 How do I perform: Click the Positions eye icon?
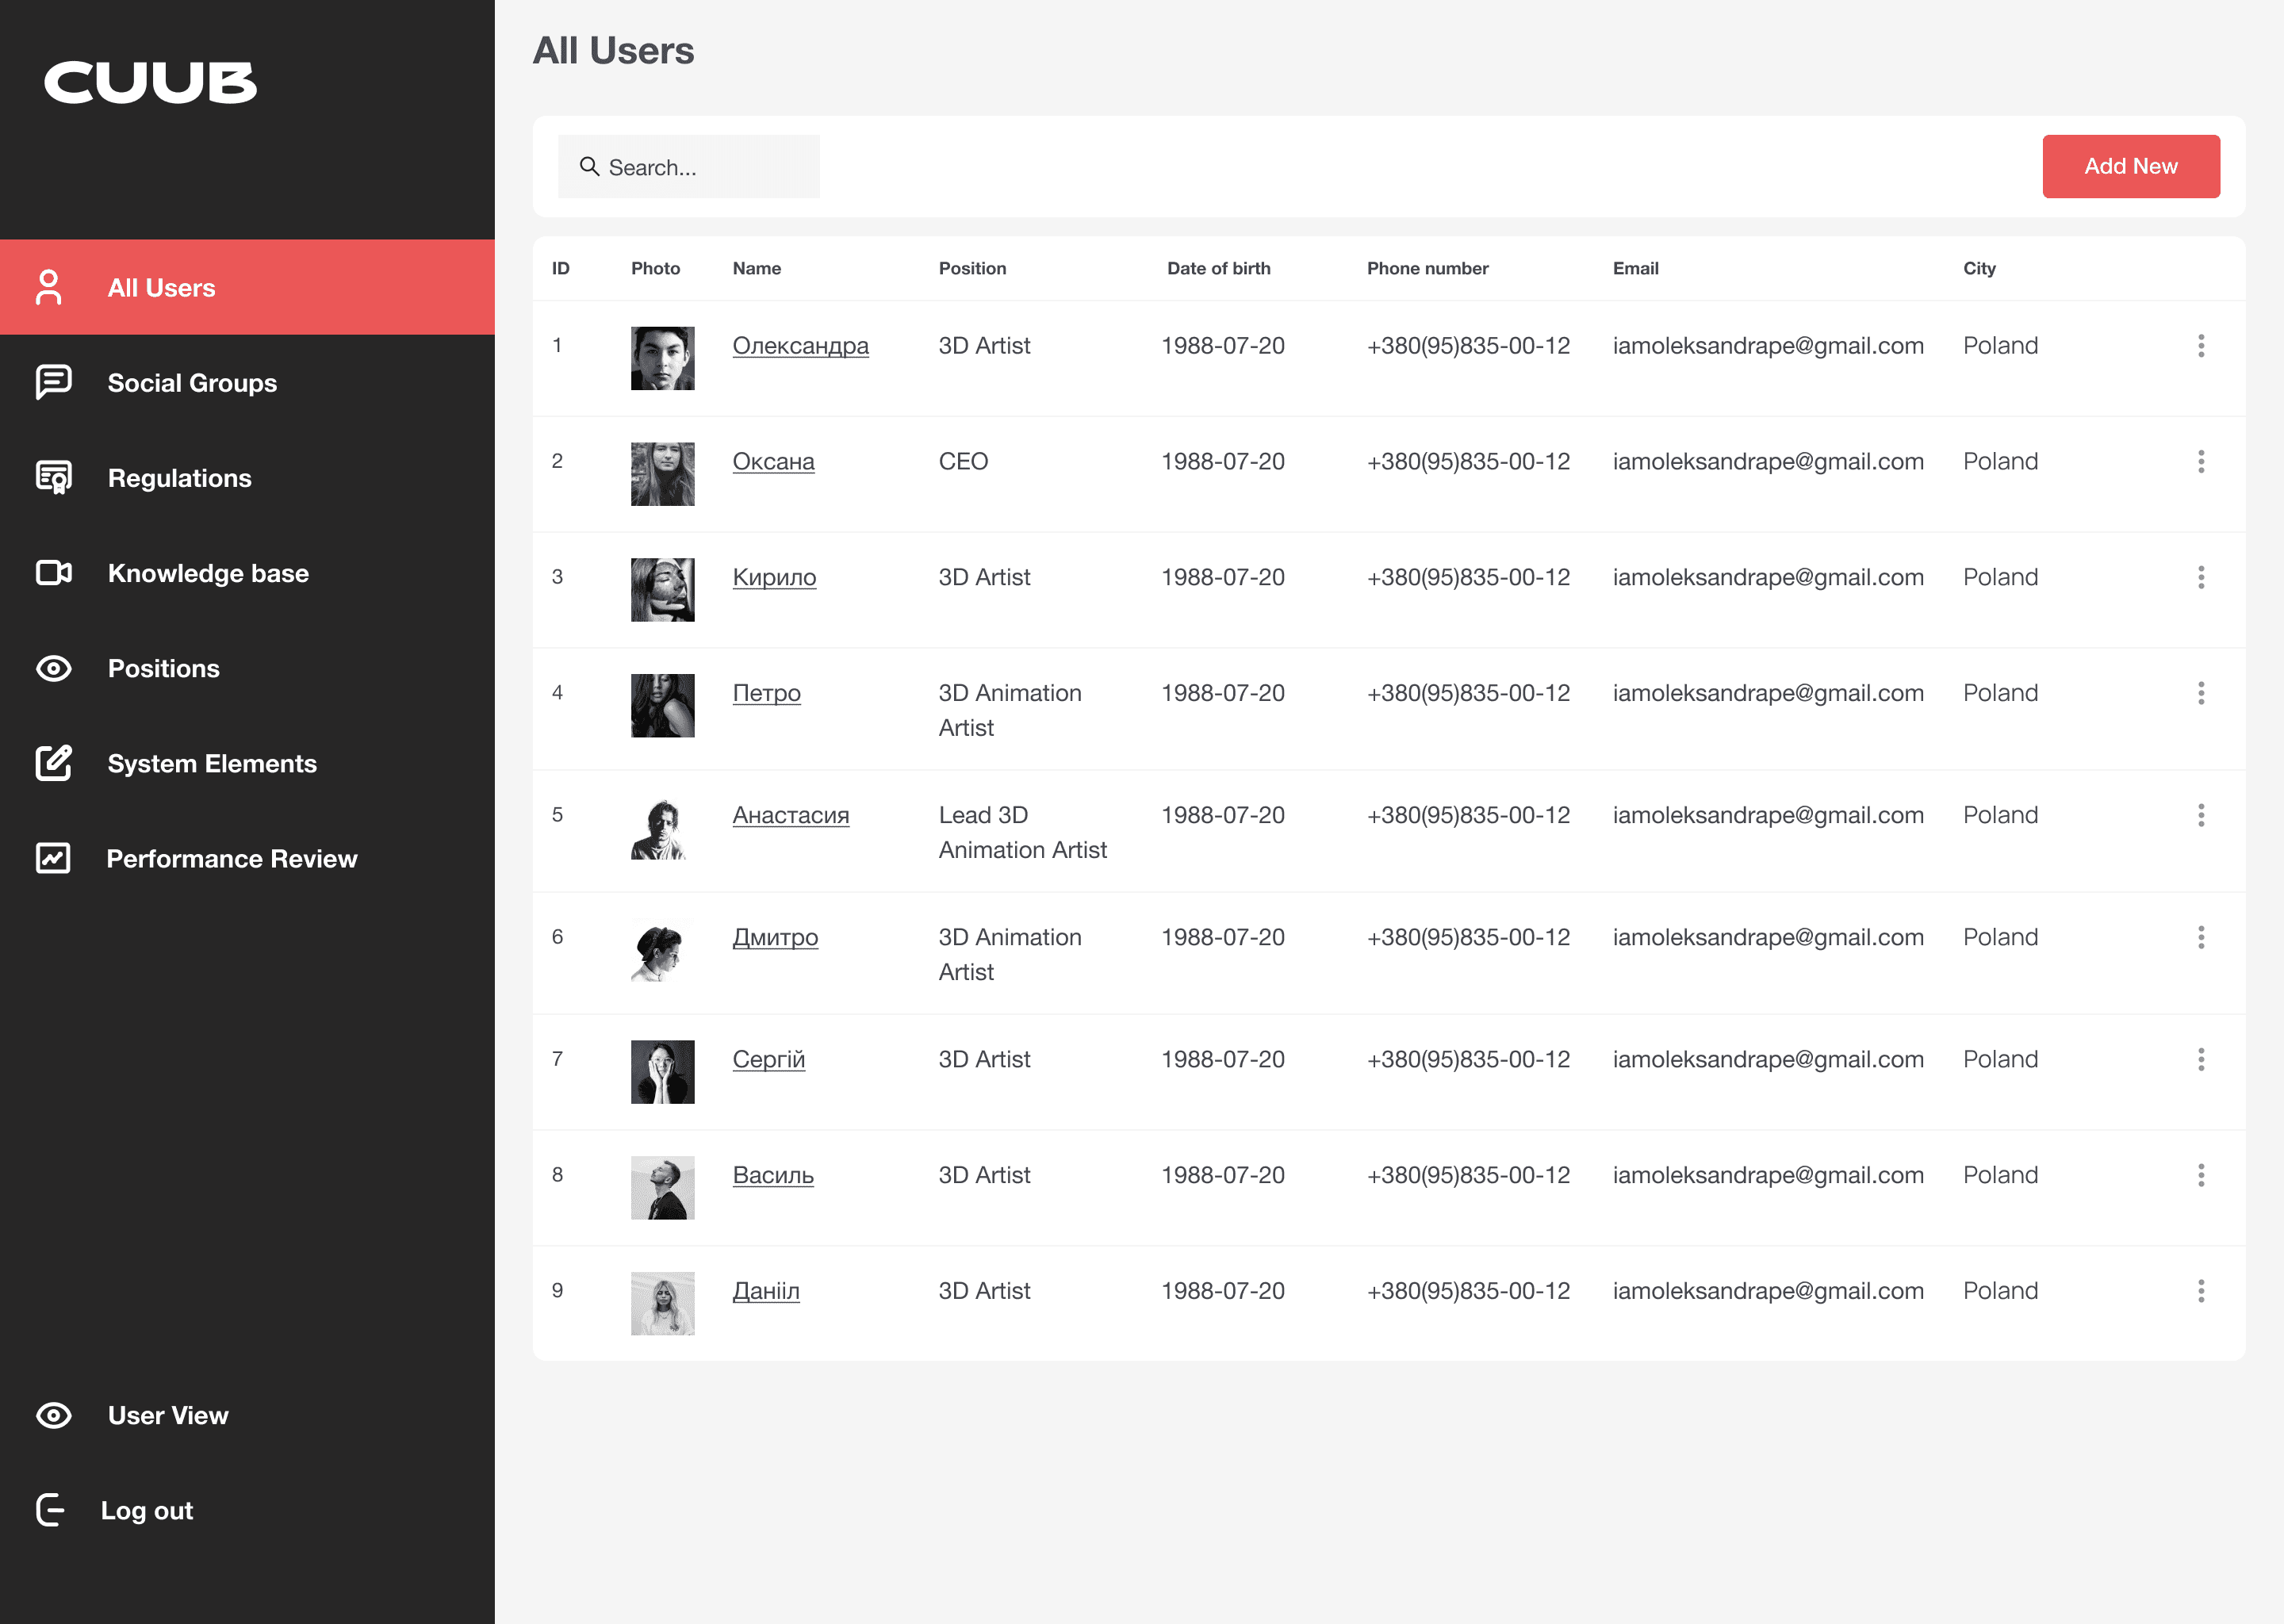pyautogui.click(x=53, y=668)
